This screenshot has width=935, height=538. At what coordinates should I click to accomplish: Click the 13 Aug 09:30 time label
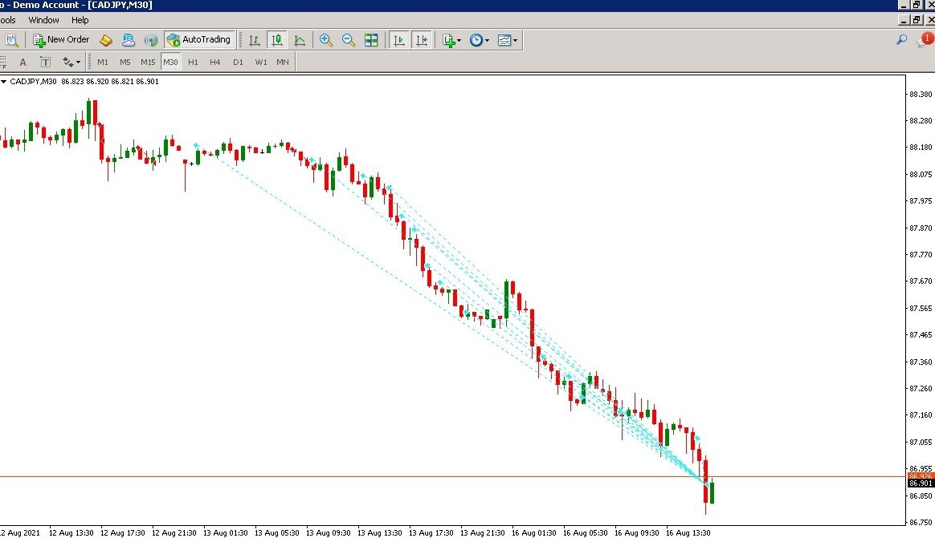pyautogui.click(x=328, y=532)
